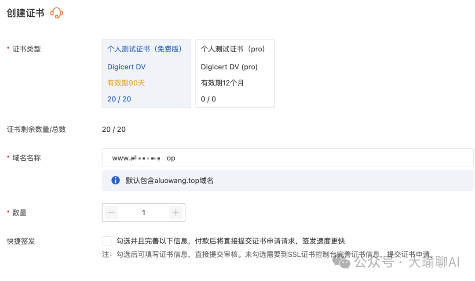Select 个人测试证书（pro）certificate type

coord(235,73)
